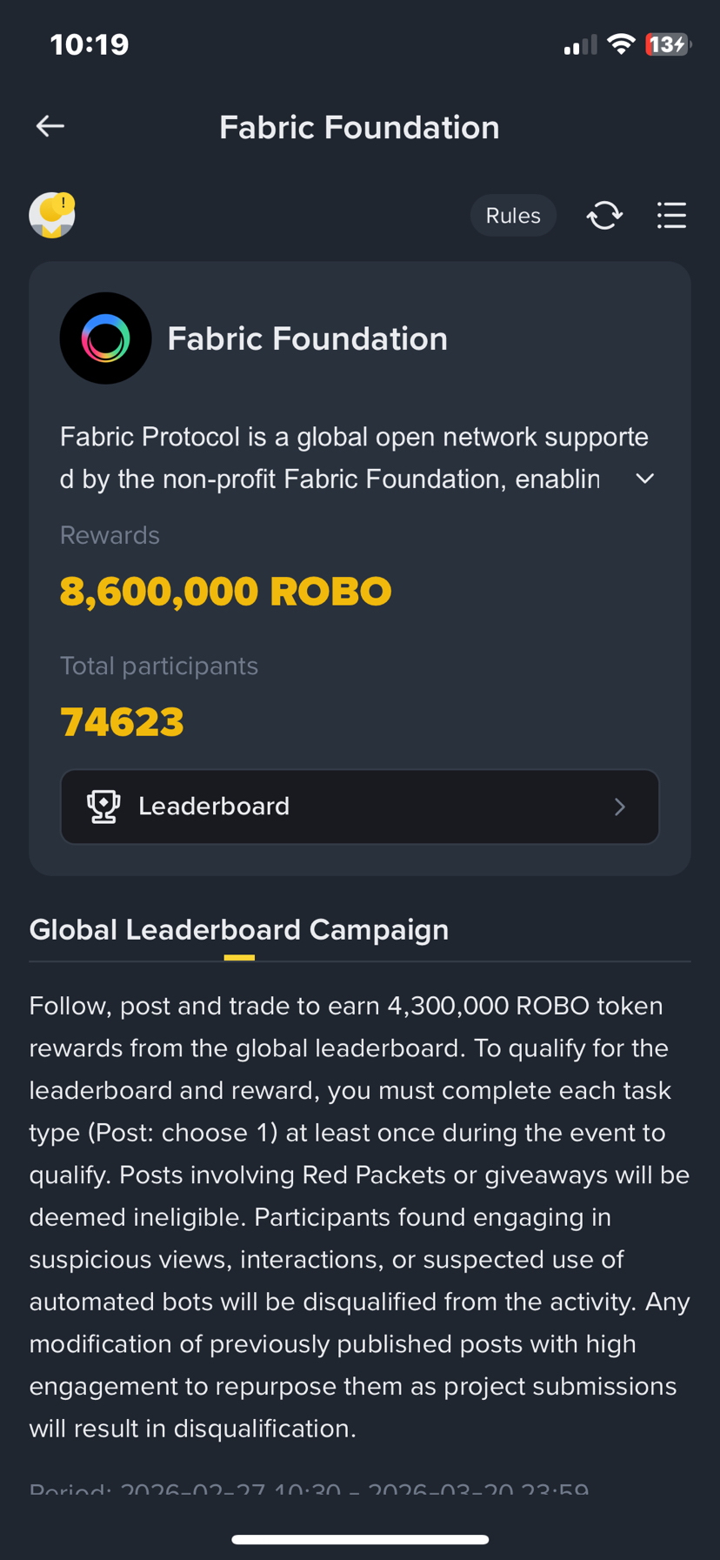The image size is (720, 1560).
Task: Tap the Fabric Foundation page title
Action: (x=359, y=128)
